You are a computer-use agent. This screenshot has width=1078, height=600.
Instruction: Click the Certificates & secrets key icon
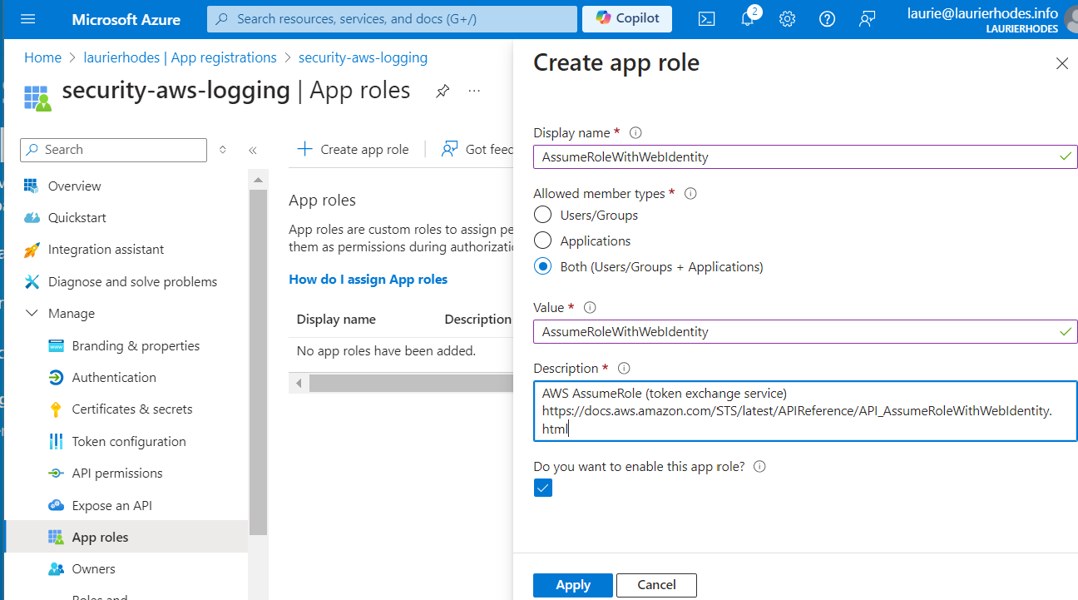(56, 409)
